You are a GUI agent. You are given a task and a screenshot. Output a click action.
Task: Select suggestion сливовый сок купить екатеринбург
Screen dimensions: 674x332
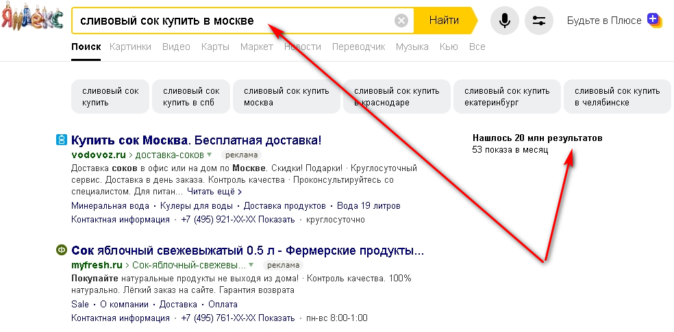pos(508,97)
